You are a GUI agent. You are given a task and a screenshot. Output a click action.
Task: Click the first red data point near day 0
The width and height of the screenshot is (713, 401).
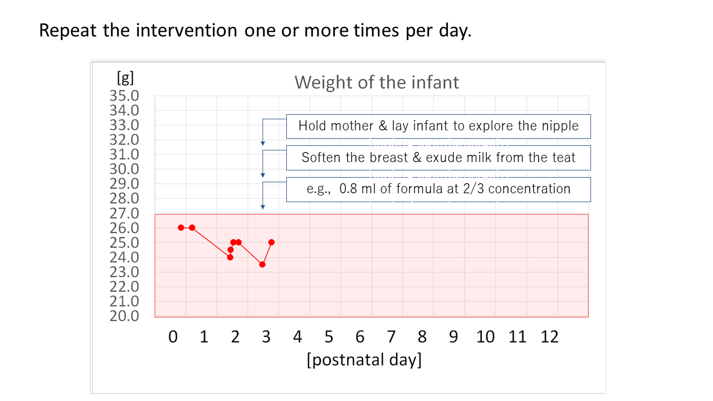181,227
